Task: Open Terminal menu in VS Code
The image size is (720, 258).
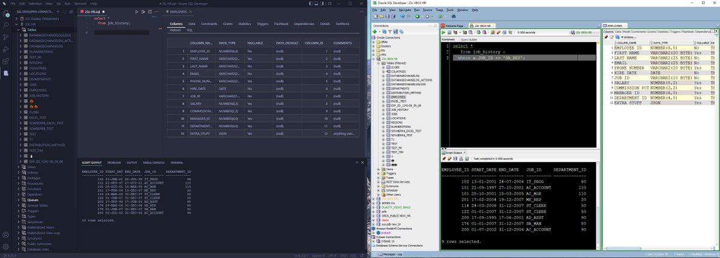Action: 82,4
